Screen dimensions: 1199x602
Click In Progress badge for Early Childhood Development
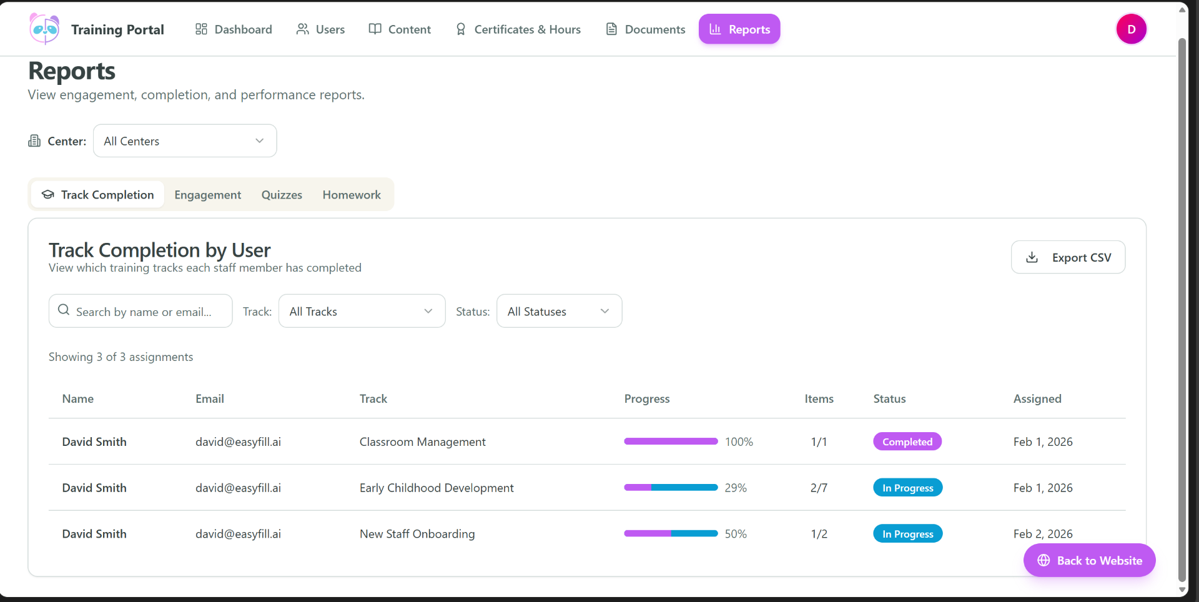click(908, 488)
